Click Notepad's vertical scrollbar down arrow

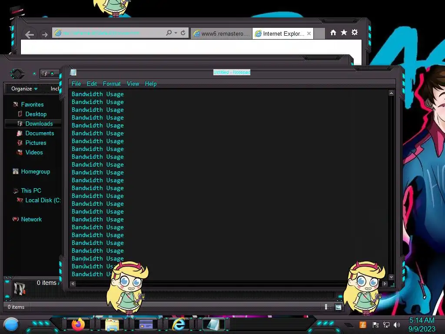pos(391,277)
